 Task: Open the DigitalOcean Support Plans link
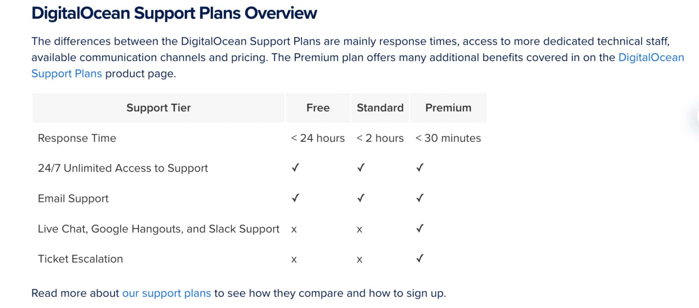pos(651,57)
